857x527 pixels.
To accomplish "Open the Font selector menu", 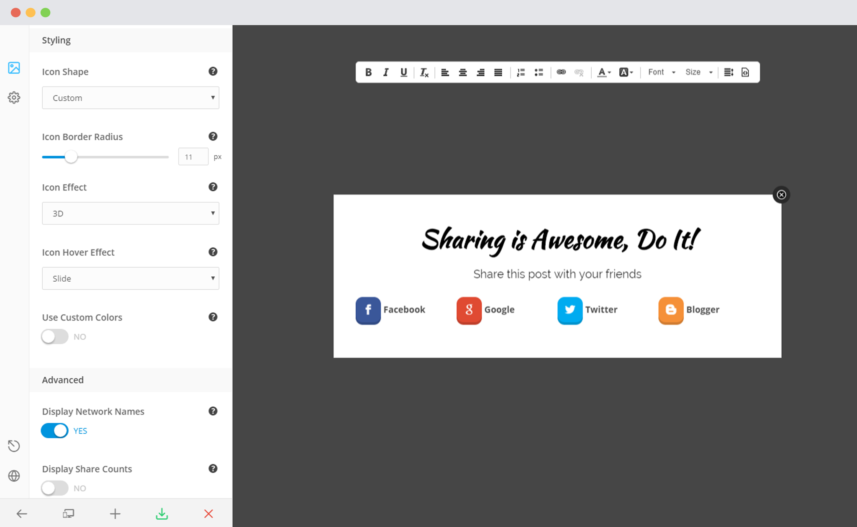I will click(660, 72).
